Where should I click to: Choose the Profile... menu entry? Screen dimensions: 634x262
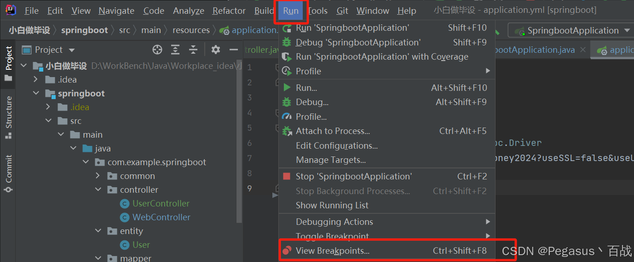click(x=386, y=117)
